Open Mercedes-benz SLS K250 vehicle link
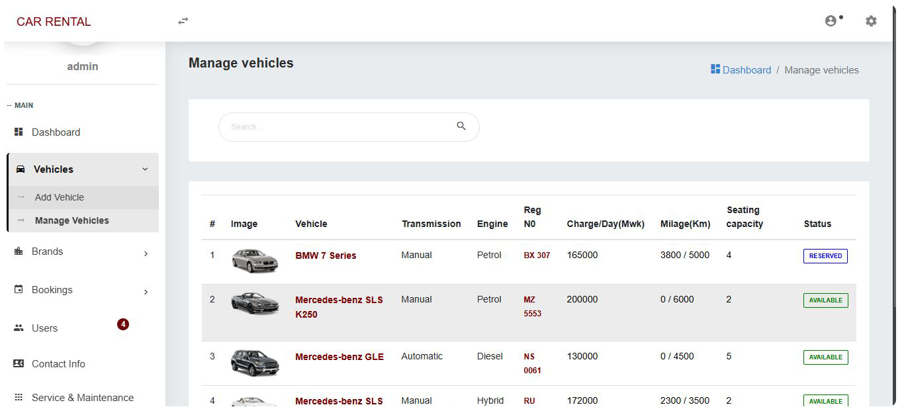This screenshot has width=904, height=411. pos(339,307)
